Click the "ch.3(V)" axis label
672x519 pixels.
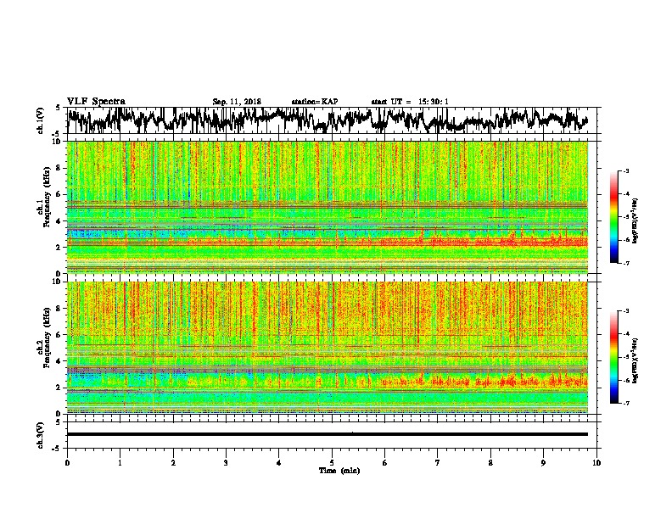[40, 436]
